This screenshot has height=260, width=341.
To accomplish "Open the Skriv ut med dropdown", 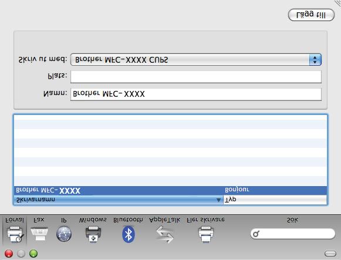I will [196, 59].
